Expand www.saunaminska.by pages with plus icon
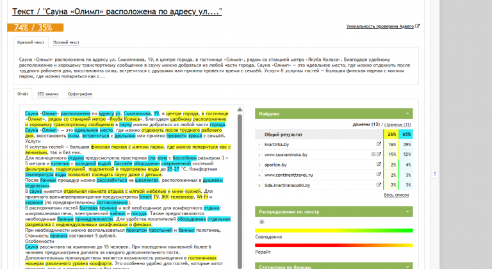This screenshot has width=492, height=269. pos(373,154)
